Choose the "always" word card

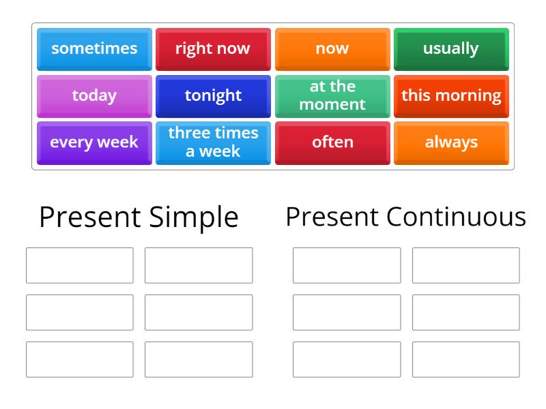(451, 142)
